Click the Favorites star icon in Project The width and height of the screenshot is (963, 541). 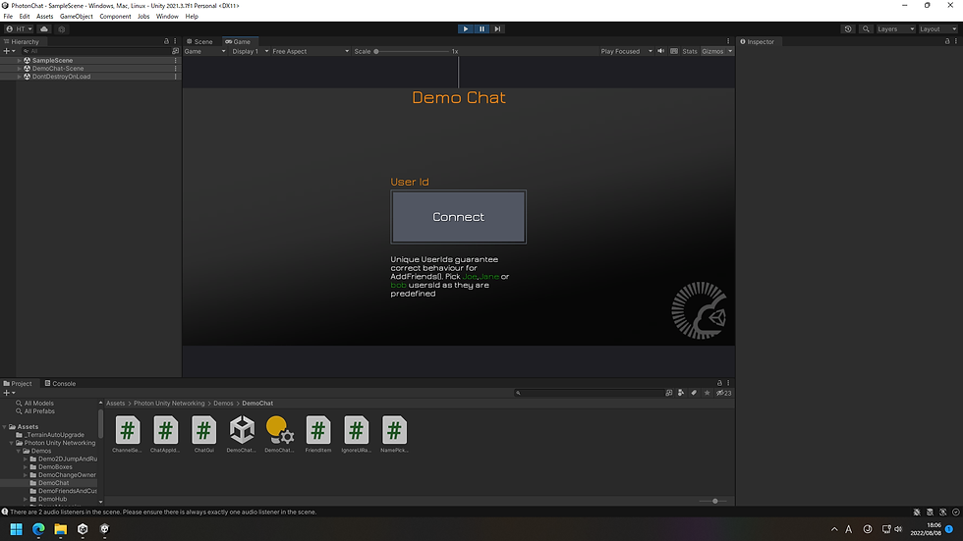(x=707, y=393)
